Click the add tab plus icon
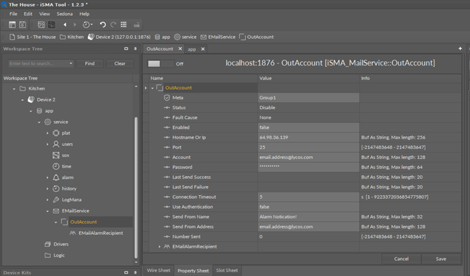This screenshot has width=470, height=276. tap(460, 49)
